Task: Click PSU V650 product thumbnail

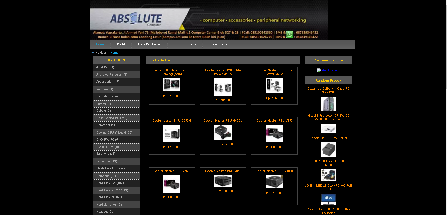Action: (x=274, y=134)
